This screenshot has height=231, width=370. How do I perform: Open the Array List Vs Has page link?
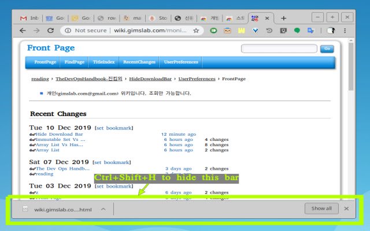[60, 145]
